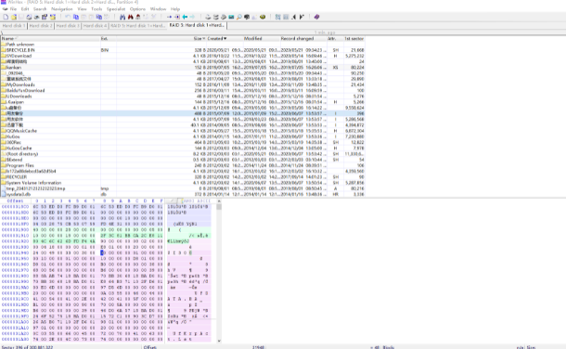The height and width of the screenshot is (349, 566).
Task: Click the hex view scroll down arrow
Action: (x=219, y=341)
